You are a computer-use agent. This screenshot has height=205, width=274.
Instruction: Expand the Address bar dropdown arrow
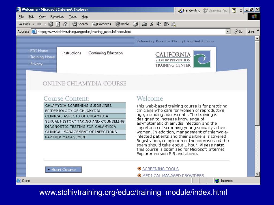[x=228, y=31]
